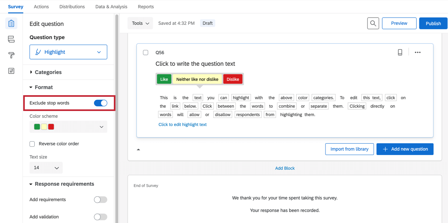Click the search magnifier icon
This screenshot has width=448, height=223.
point(373,23)
